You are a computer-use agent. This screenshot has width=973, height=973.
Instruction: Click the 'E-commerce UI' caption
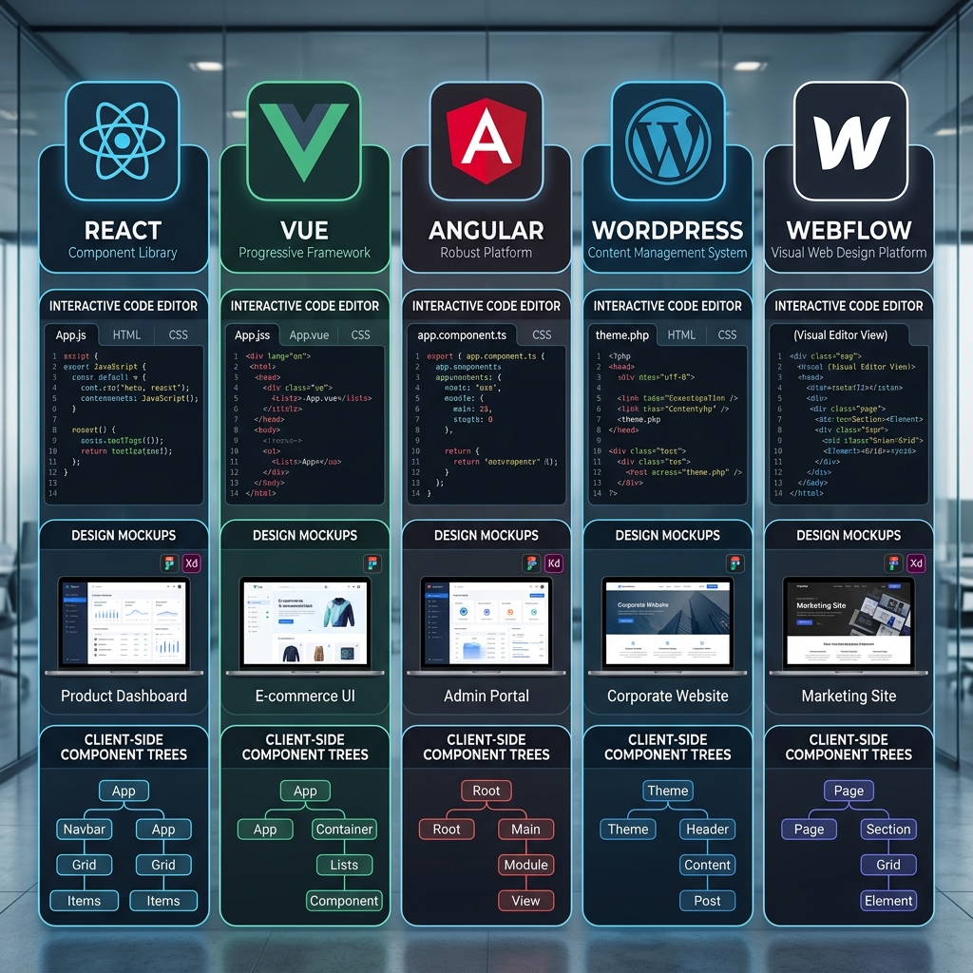click(305, 696)
